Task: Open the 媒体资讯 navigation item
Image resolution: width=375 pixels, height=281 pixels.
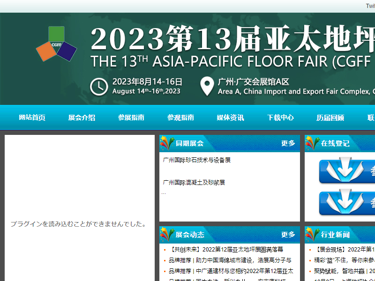Action: tap(230, 118)
